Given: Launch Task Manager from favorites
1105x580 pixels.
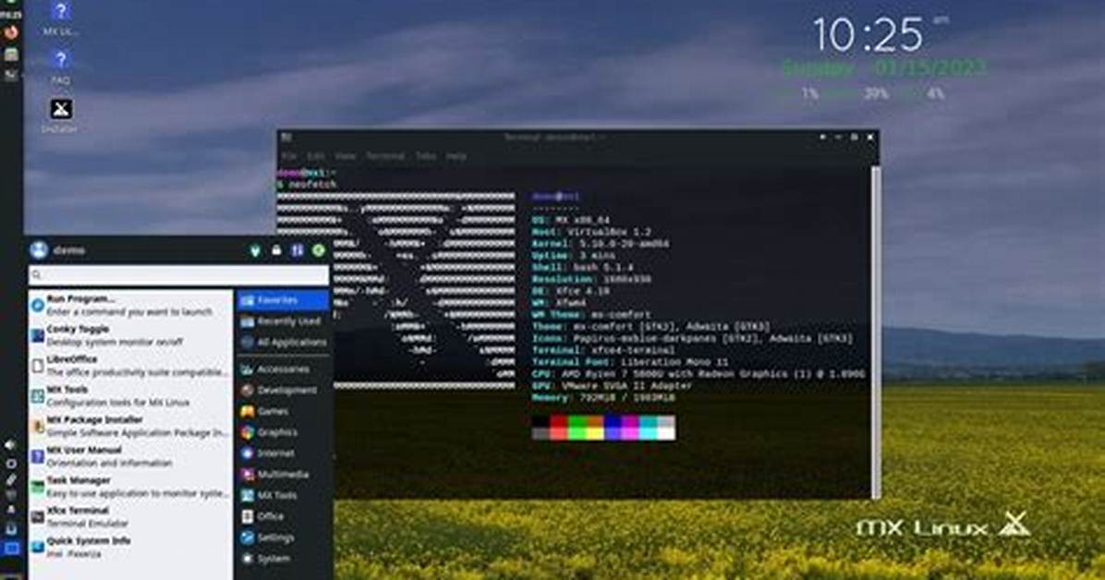Looking at the screenshot, I should 130,487.
